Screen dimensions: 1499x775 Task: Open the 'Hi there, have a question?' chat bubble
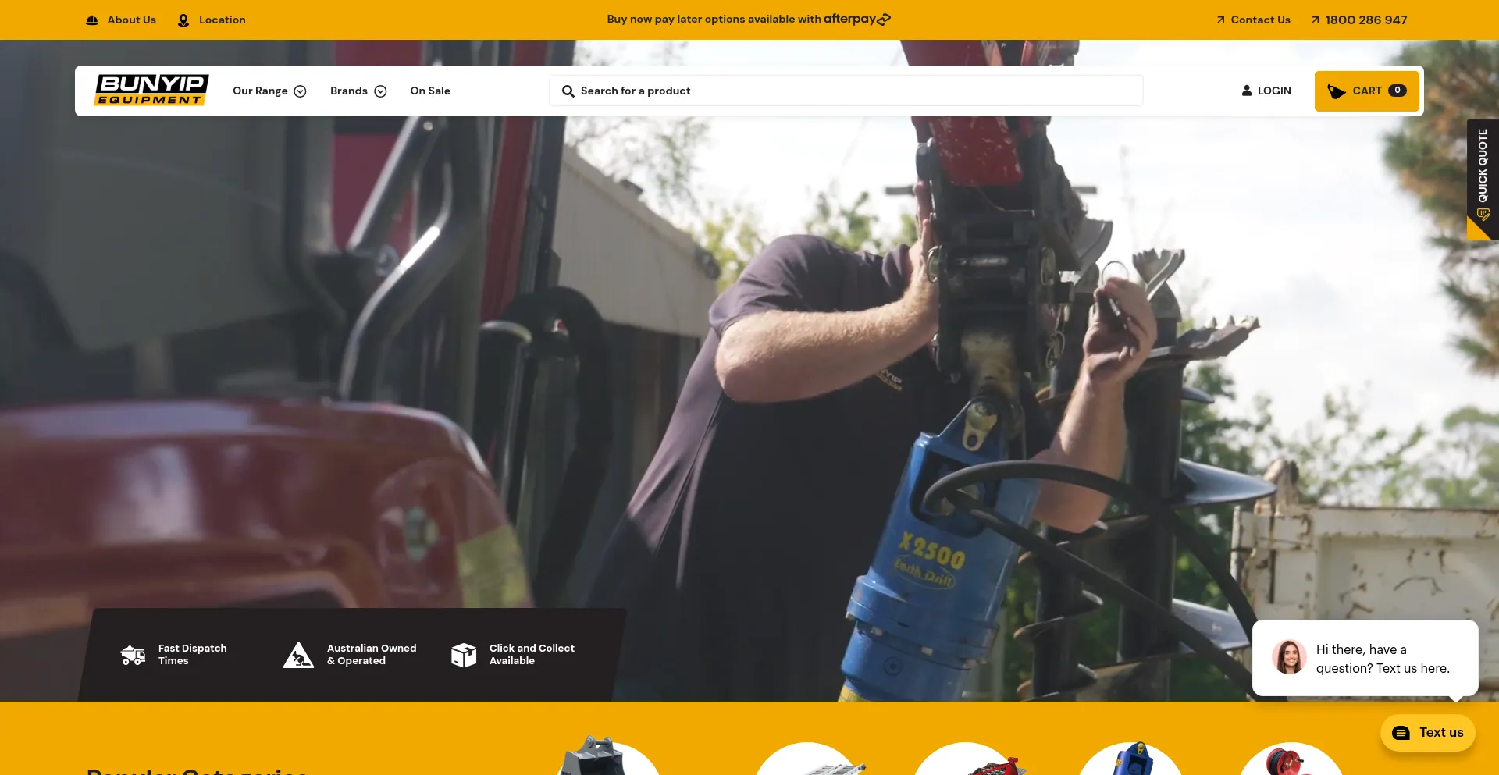click(x=1365, y=658)
